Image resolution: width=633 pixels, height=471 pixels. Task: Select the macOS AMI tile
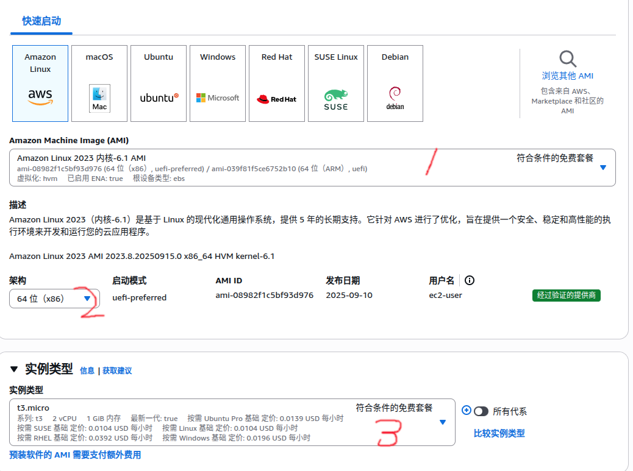click(x=99, y=83)
